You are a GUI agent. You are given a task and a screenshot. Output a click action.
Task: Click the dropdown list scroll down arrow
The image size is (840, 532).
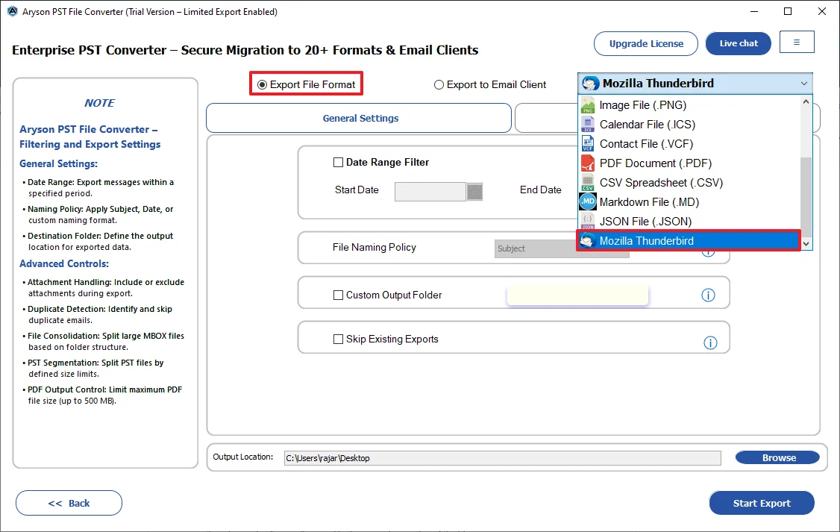(806, 244)
